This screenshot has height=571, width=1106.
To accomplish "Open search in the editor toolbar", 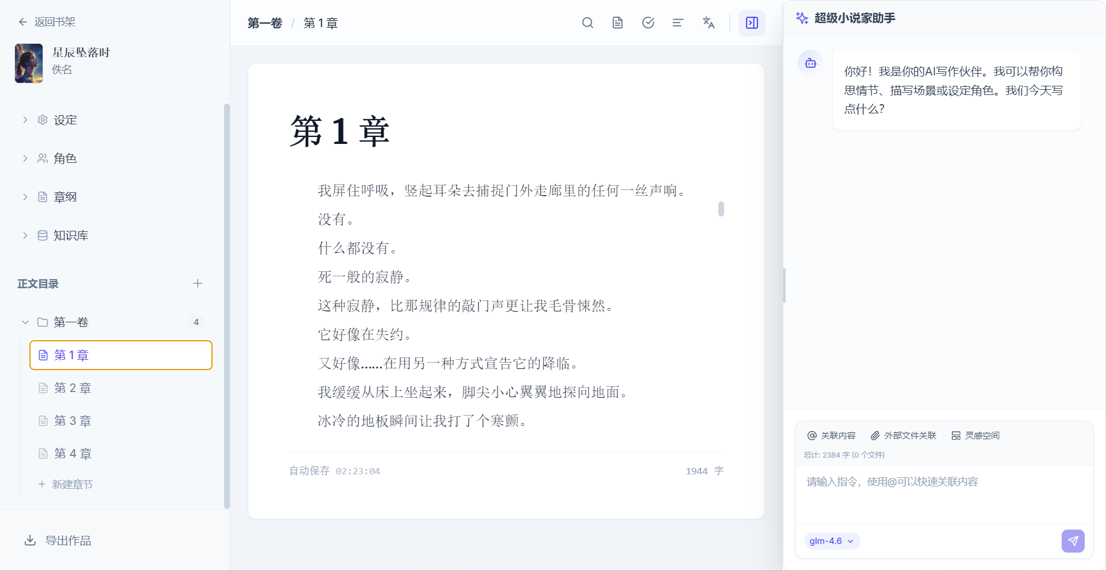I will tap(588, 22).
